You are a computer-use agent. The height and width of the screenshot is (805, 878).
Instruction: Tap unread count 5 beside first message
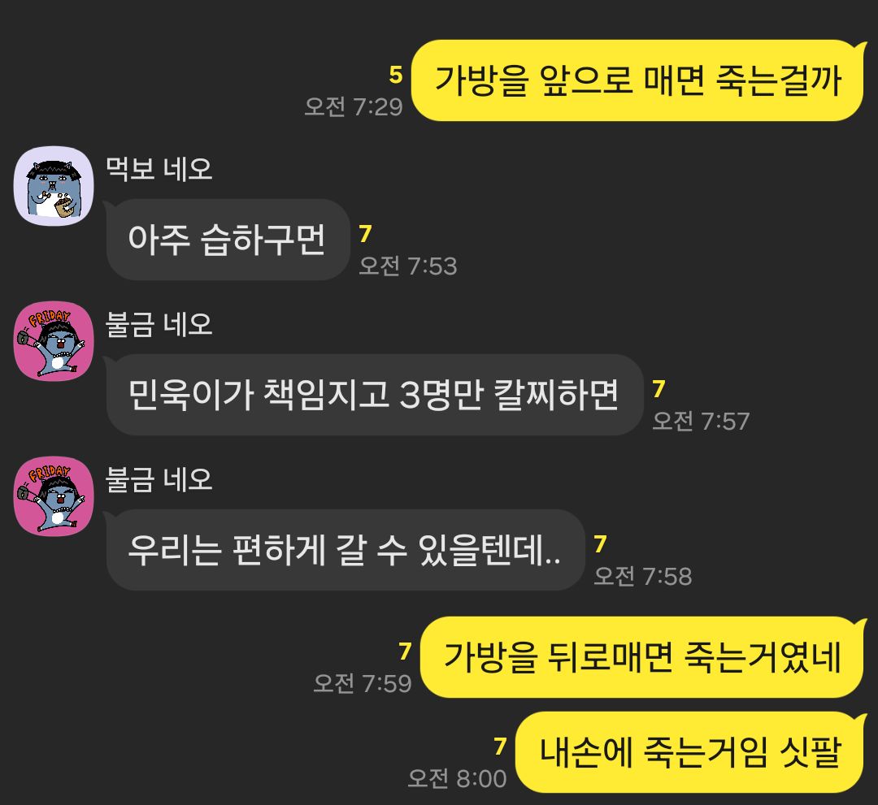click(396, 75)
